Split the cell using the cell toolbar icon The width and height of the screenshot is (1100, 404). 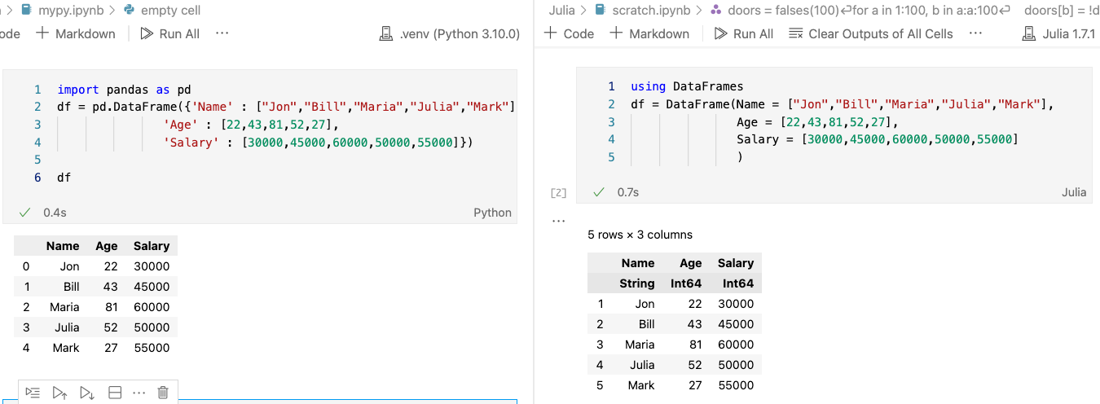point(115,393)
